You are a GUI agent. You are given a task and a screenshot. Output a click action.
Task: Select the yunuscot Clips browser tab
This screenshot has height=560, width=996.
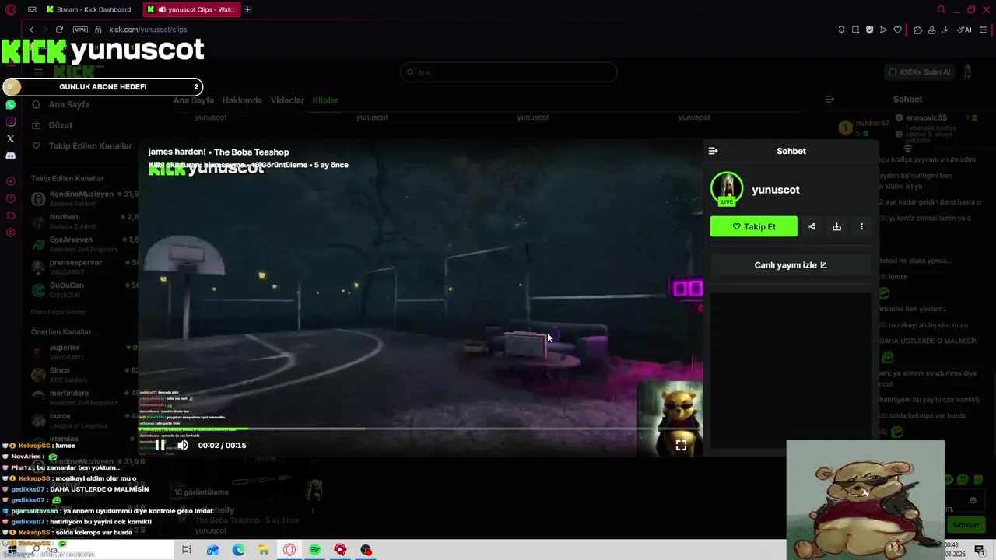[x=191, y=9]
